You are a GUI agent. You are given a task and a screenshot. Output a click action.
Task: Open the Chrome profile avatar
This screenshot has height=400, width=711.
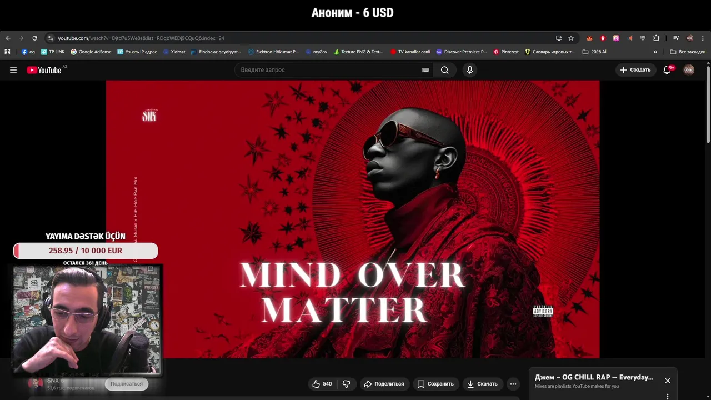[x=690, y=38]
